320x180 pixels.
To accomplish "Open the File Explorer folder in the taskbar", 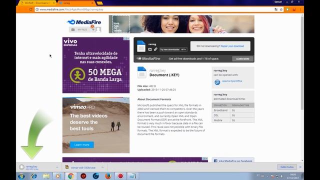I will (46, 176).
